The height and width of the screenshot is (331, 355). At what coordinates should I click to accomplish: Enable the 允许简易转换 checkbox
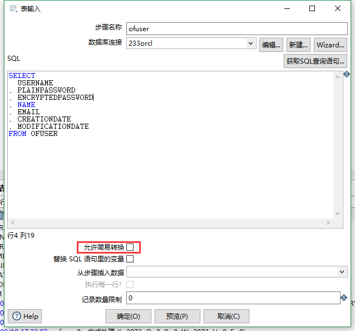130,247
